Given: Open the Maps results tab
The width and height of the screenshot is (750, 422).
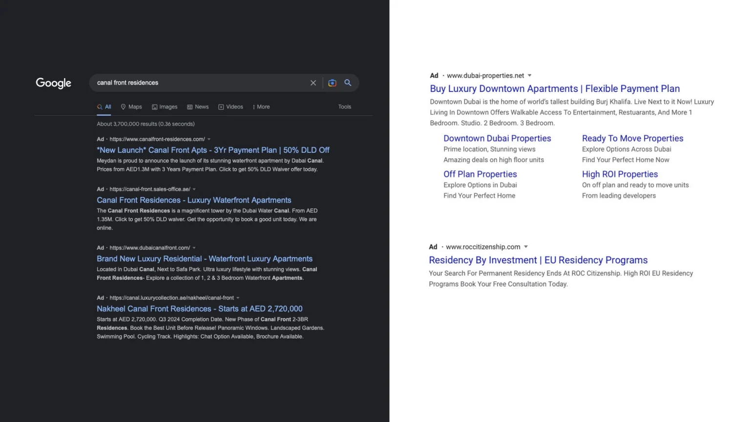Looking at the screenshot, I should tap(131, 107).
